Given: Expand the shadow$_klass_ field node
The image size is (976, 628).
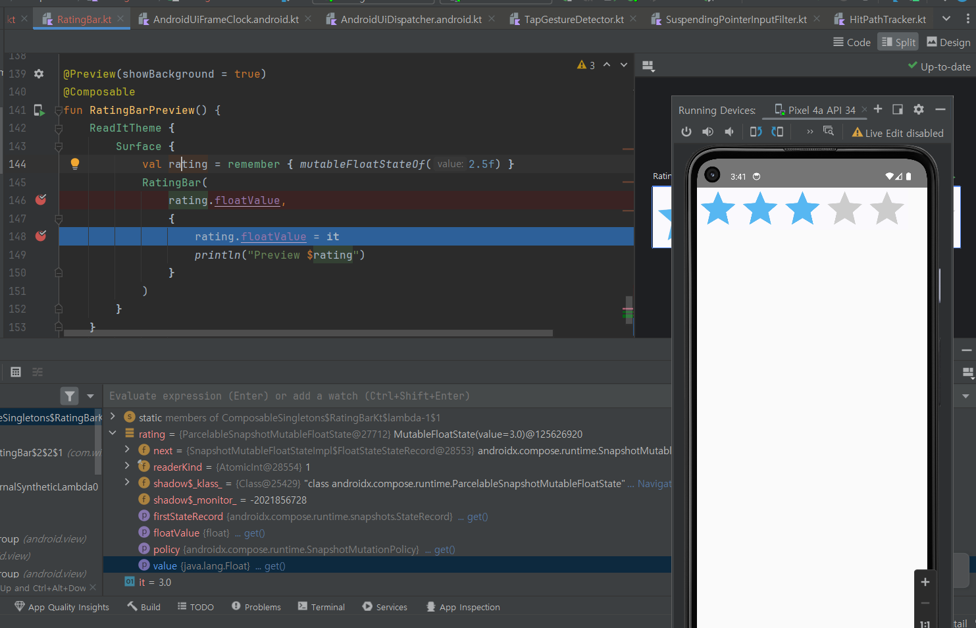Looking at the screenshot, I should point(127,483).
